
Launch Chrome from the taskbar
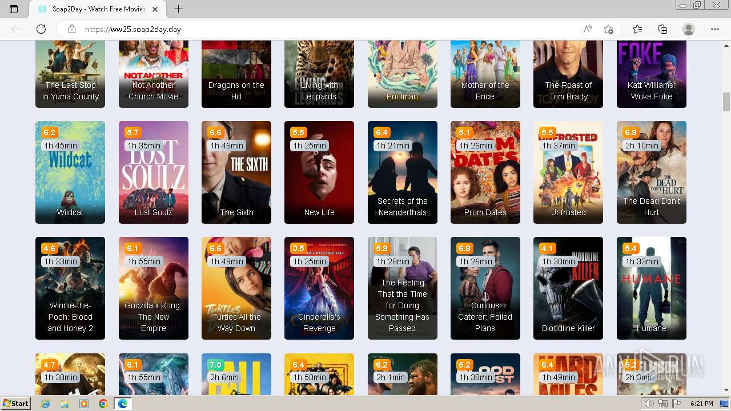coord(103,404)
